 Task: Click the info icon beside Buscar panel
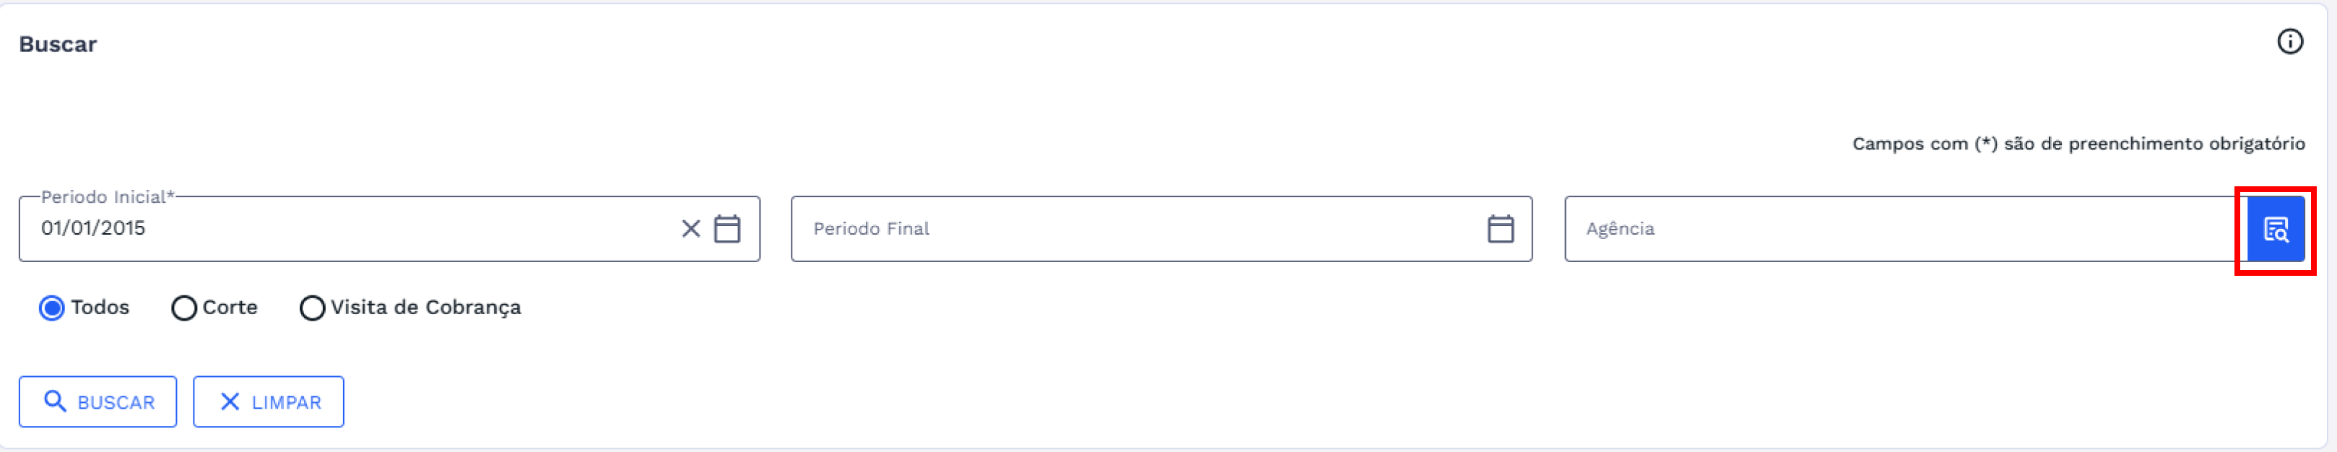2289,42
